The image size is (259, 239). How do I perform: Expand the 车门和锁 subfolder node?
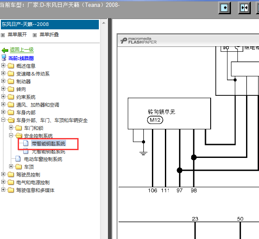[x=11, y=127]
